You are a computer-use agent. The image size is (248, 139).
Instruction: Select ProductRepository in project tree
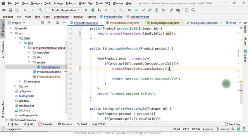[x=48, y=76]
